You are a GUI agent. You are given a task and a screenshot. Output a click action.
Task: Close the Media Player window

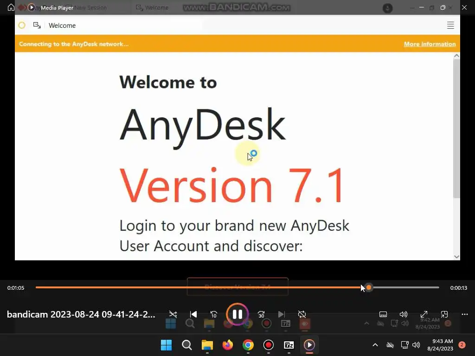(464, 7)
